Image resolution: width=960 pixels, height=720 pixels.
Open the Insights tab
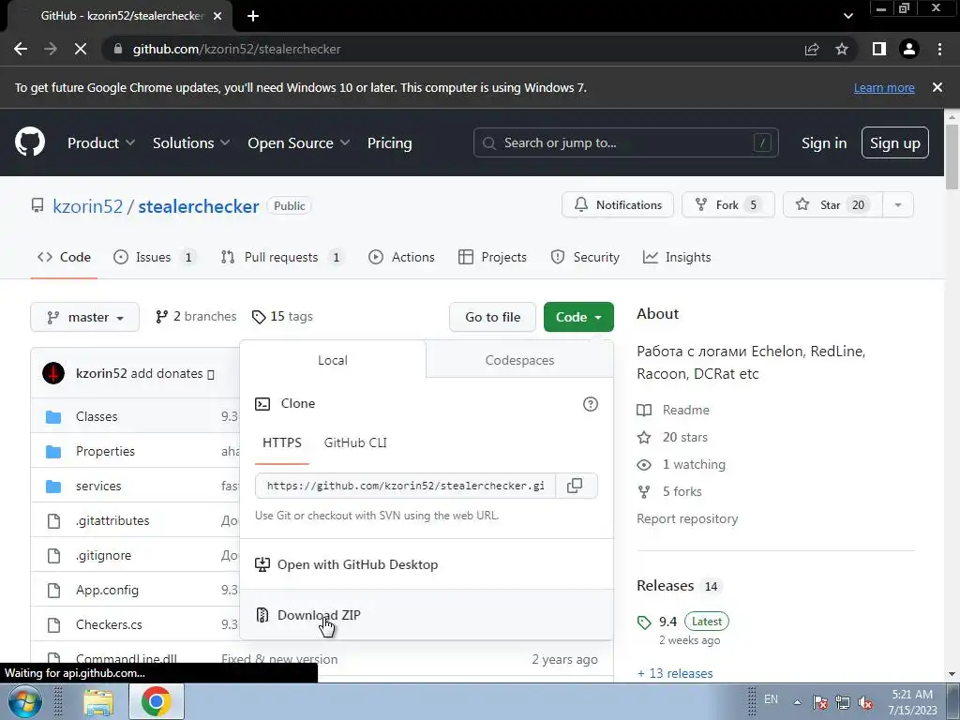click(677, 257)
